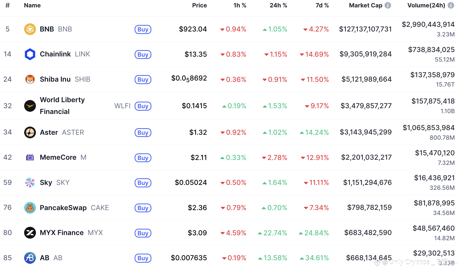The image size is (459, 269).
Task: Click the Chainlink hexagon logo icon
Action: coord(30,54)
